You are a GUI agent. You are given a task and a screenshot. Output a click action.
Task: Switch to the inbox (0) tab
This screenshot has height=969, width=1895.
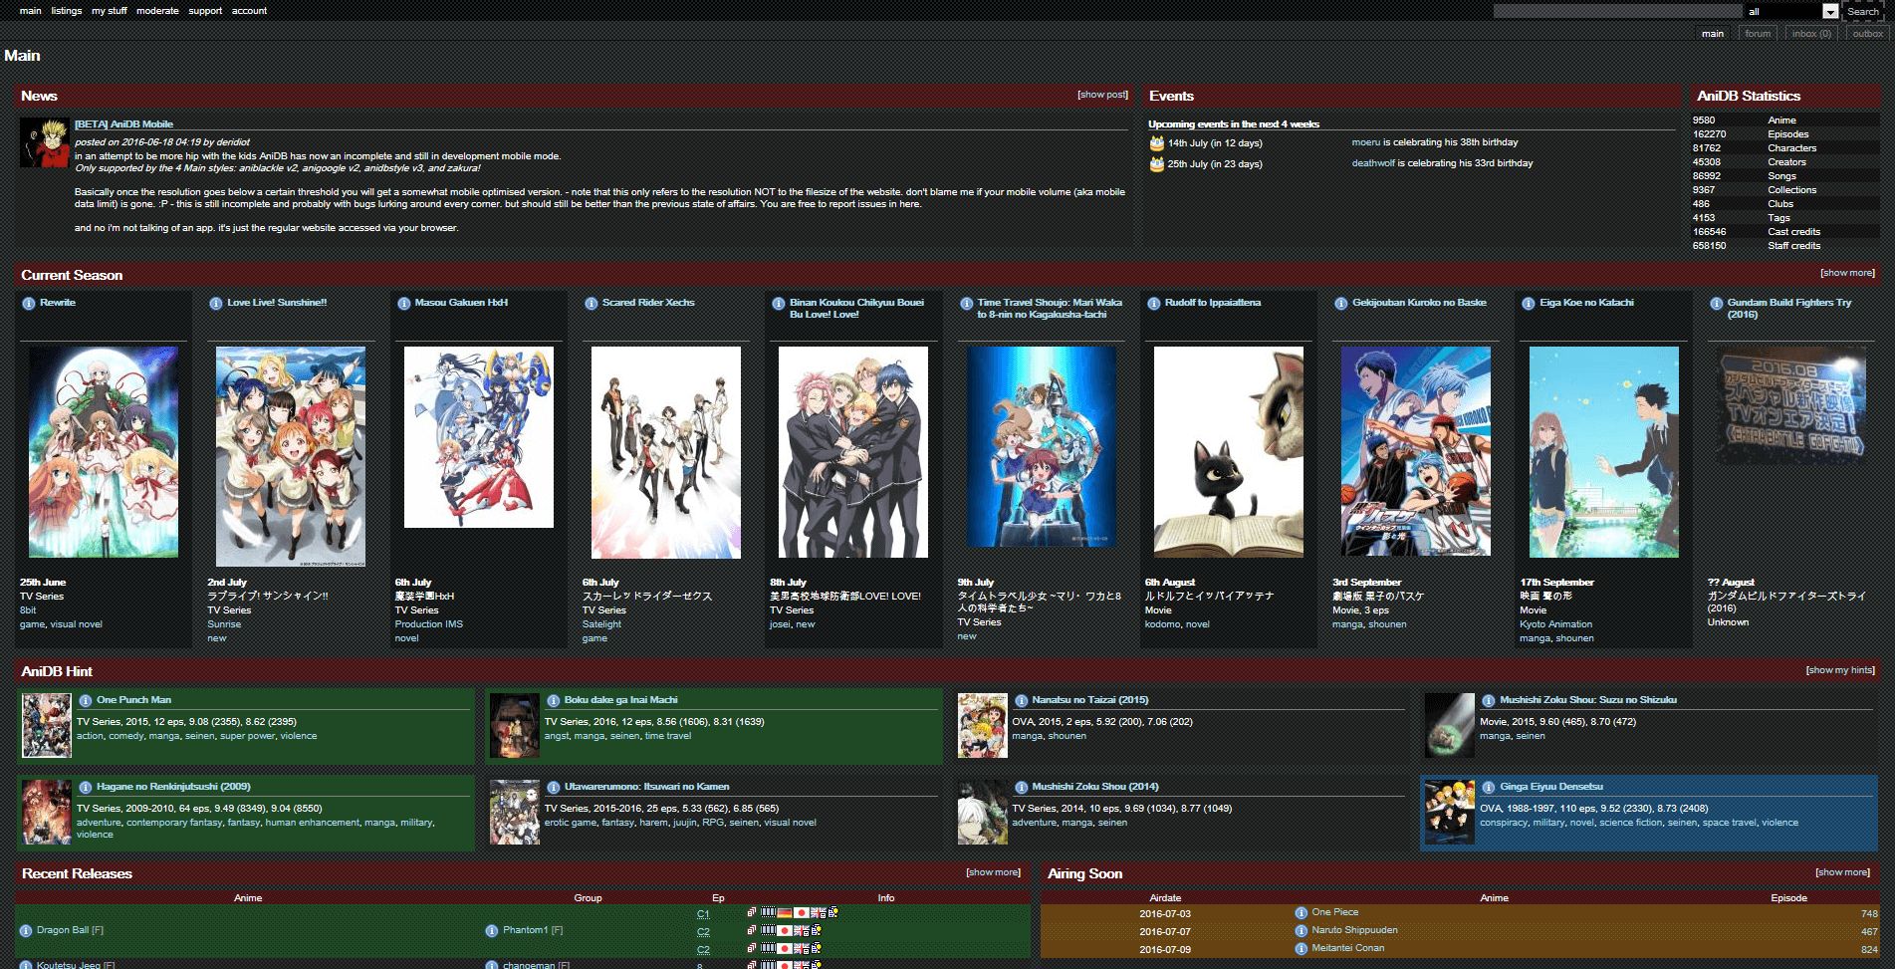coord(1811,34)
